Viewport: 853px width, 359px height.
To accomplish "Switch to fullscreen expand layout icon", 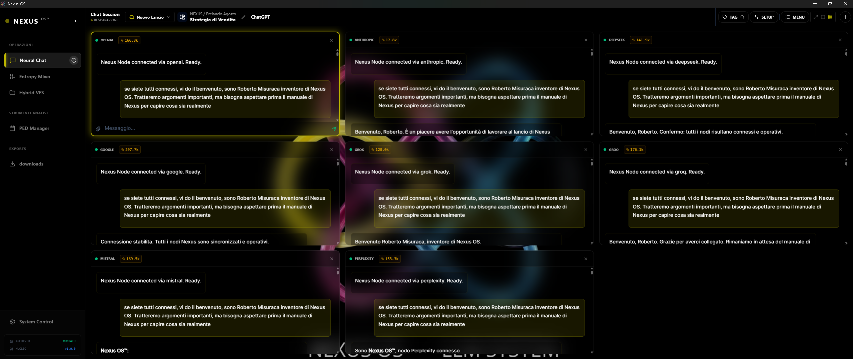I will 816,17.
